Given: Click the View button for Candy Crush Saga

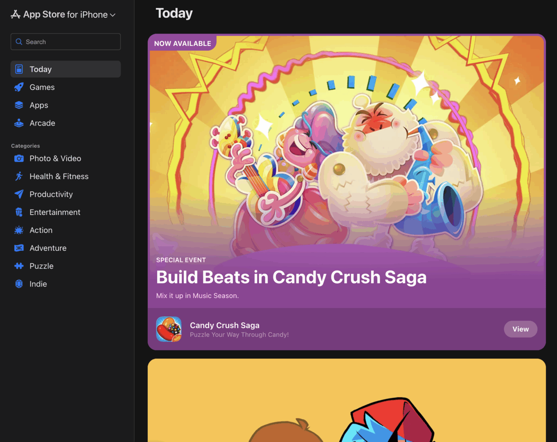Looking at the screenshot, I should pyautogui.click(x=520, y=329).
